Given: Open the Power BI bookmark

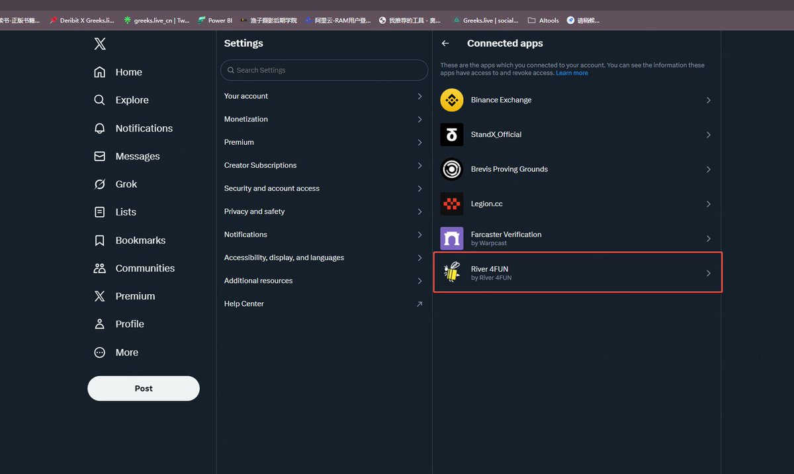Looking at the screenshot, I should (x=215, y=20).
